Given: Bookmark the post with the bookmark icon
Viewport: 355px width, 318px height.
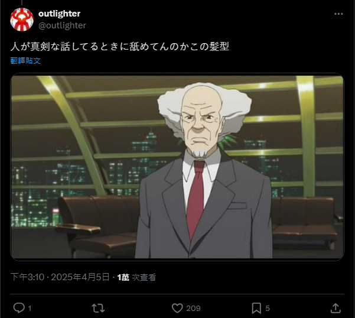Looking at the screenshot, I should [256, 309].
